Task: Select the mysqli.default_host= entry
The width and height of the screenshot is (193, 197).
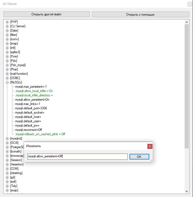Action: [x=28, y=117]
